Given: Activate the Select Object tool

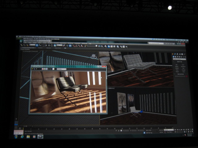Looking at the screenshot, I should (x=37, y=45).
